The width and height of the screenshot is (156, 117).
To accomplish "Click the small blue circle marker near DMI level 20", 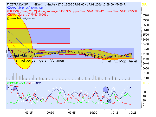I will [x=109, y=101].
